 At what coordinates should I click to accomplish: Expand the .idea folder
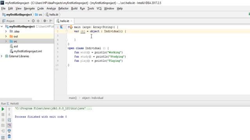tap(6, 31)
